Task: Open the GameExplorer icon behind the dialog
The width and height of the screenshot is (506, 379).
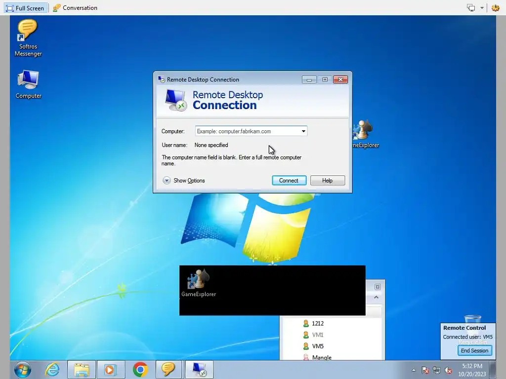Action: pyautogui.click(x=365, y=134)
